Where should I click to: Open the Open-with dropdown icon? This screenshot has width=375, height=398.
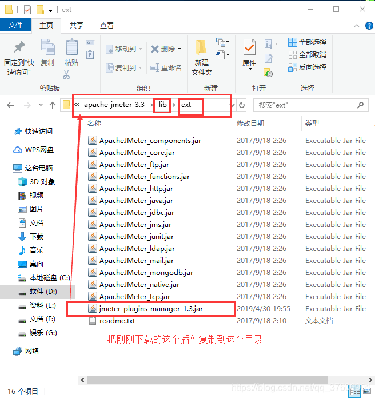pos(271,44)
